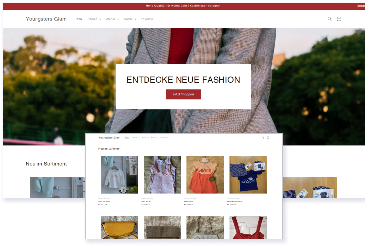
Task: Select Kosmetik in the front overlay window navigation
Action: pyautogui.click(x=164, y=138)
